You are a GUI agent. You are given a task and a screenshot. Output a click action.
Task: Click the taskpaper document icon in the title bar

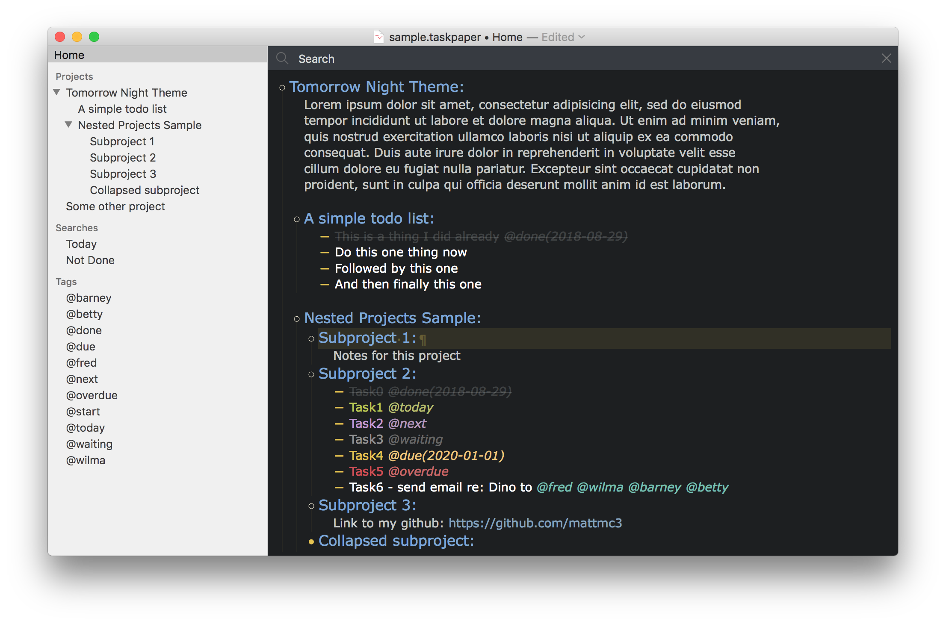(x=378, y=37)
